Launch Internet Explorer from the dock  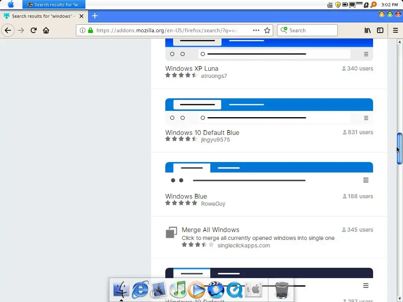pos(140,289)
